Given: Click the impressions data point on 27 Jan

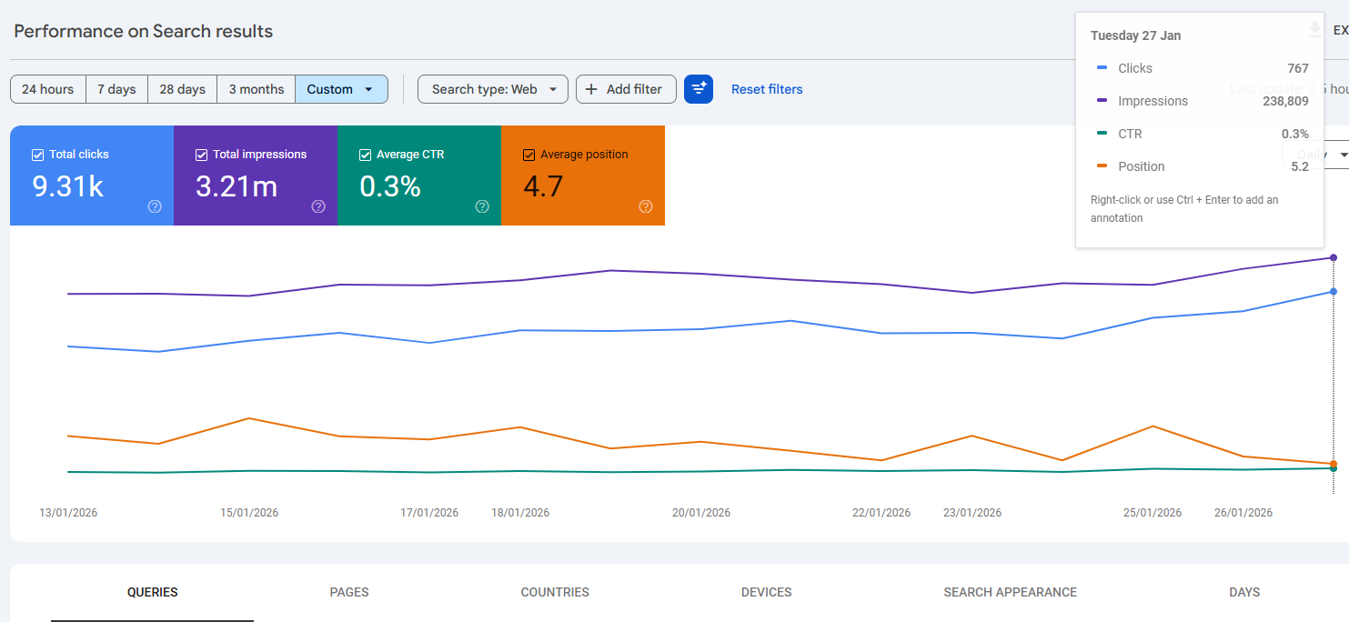Looking at the screenshot, I should coord(1334,257).
